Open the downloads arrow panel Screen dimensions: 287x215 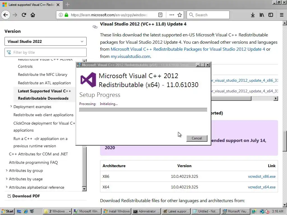(x=253, y=15)
